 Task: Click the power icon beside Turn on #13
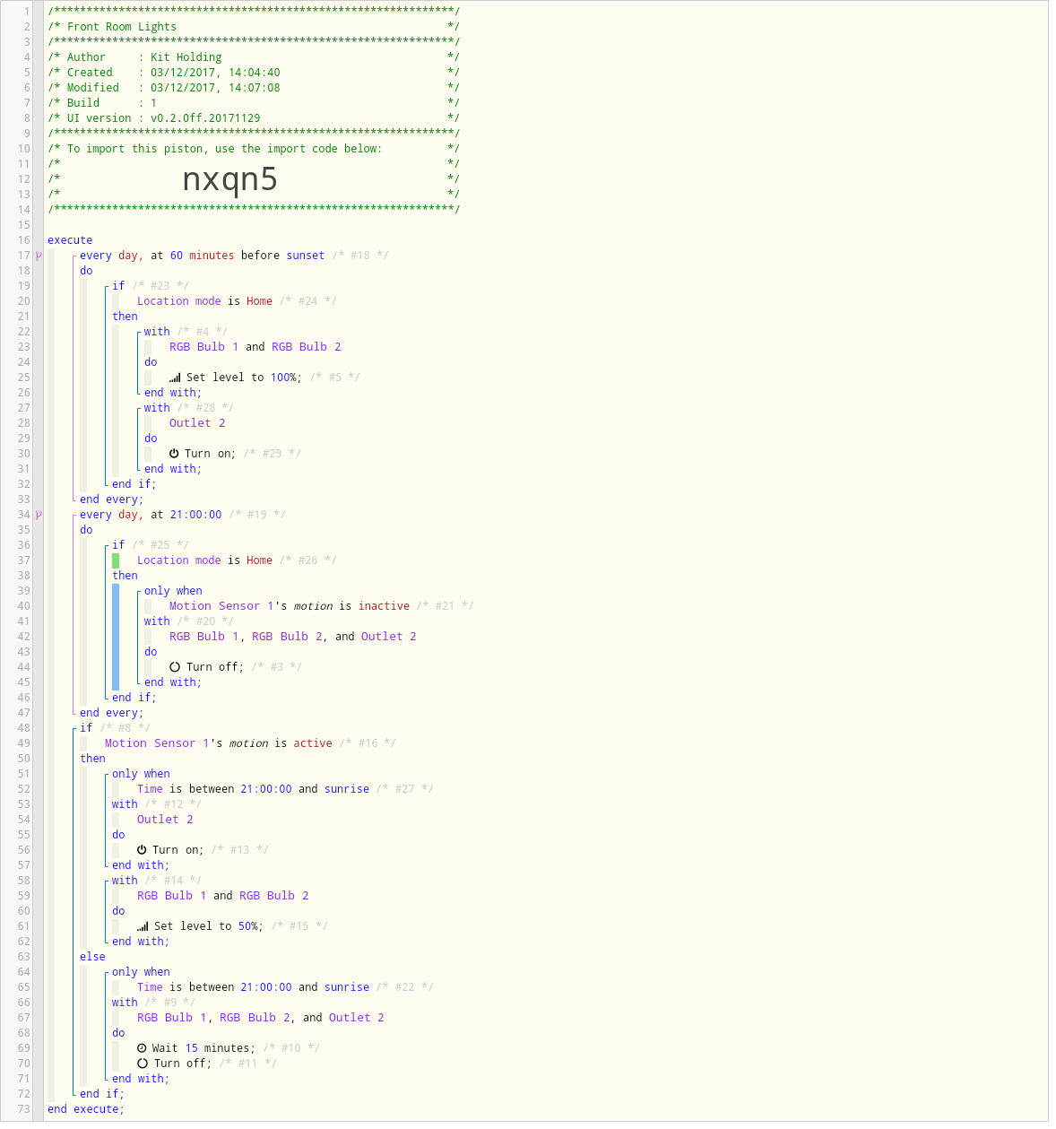pyautogui.click(x=142, y=850)
